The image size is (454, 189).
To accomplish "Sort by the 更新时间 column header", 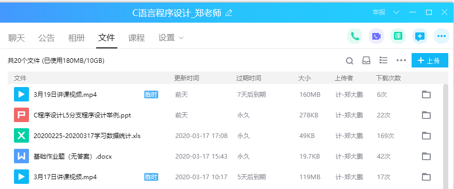I will (187, 78).
